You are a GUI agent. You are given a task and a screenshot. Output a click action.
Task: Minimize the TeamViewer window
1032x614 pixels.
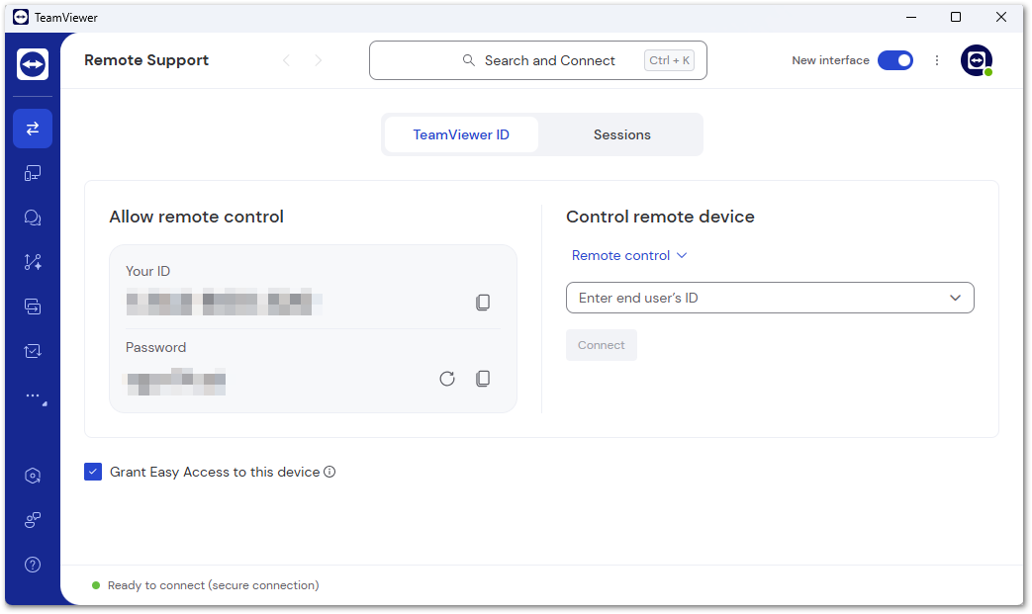pyautogui.click(x=911, y=17)
